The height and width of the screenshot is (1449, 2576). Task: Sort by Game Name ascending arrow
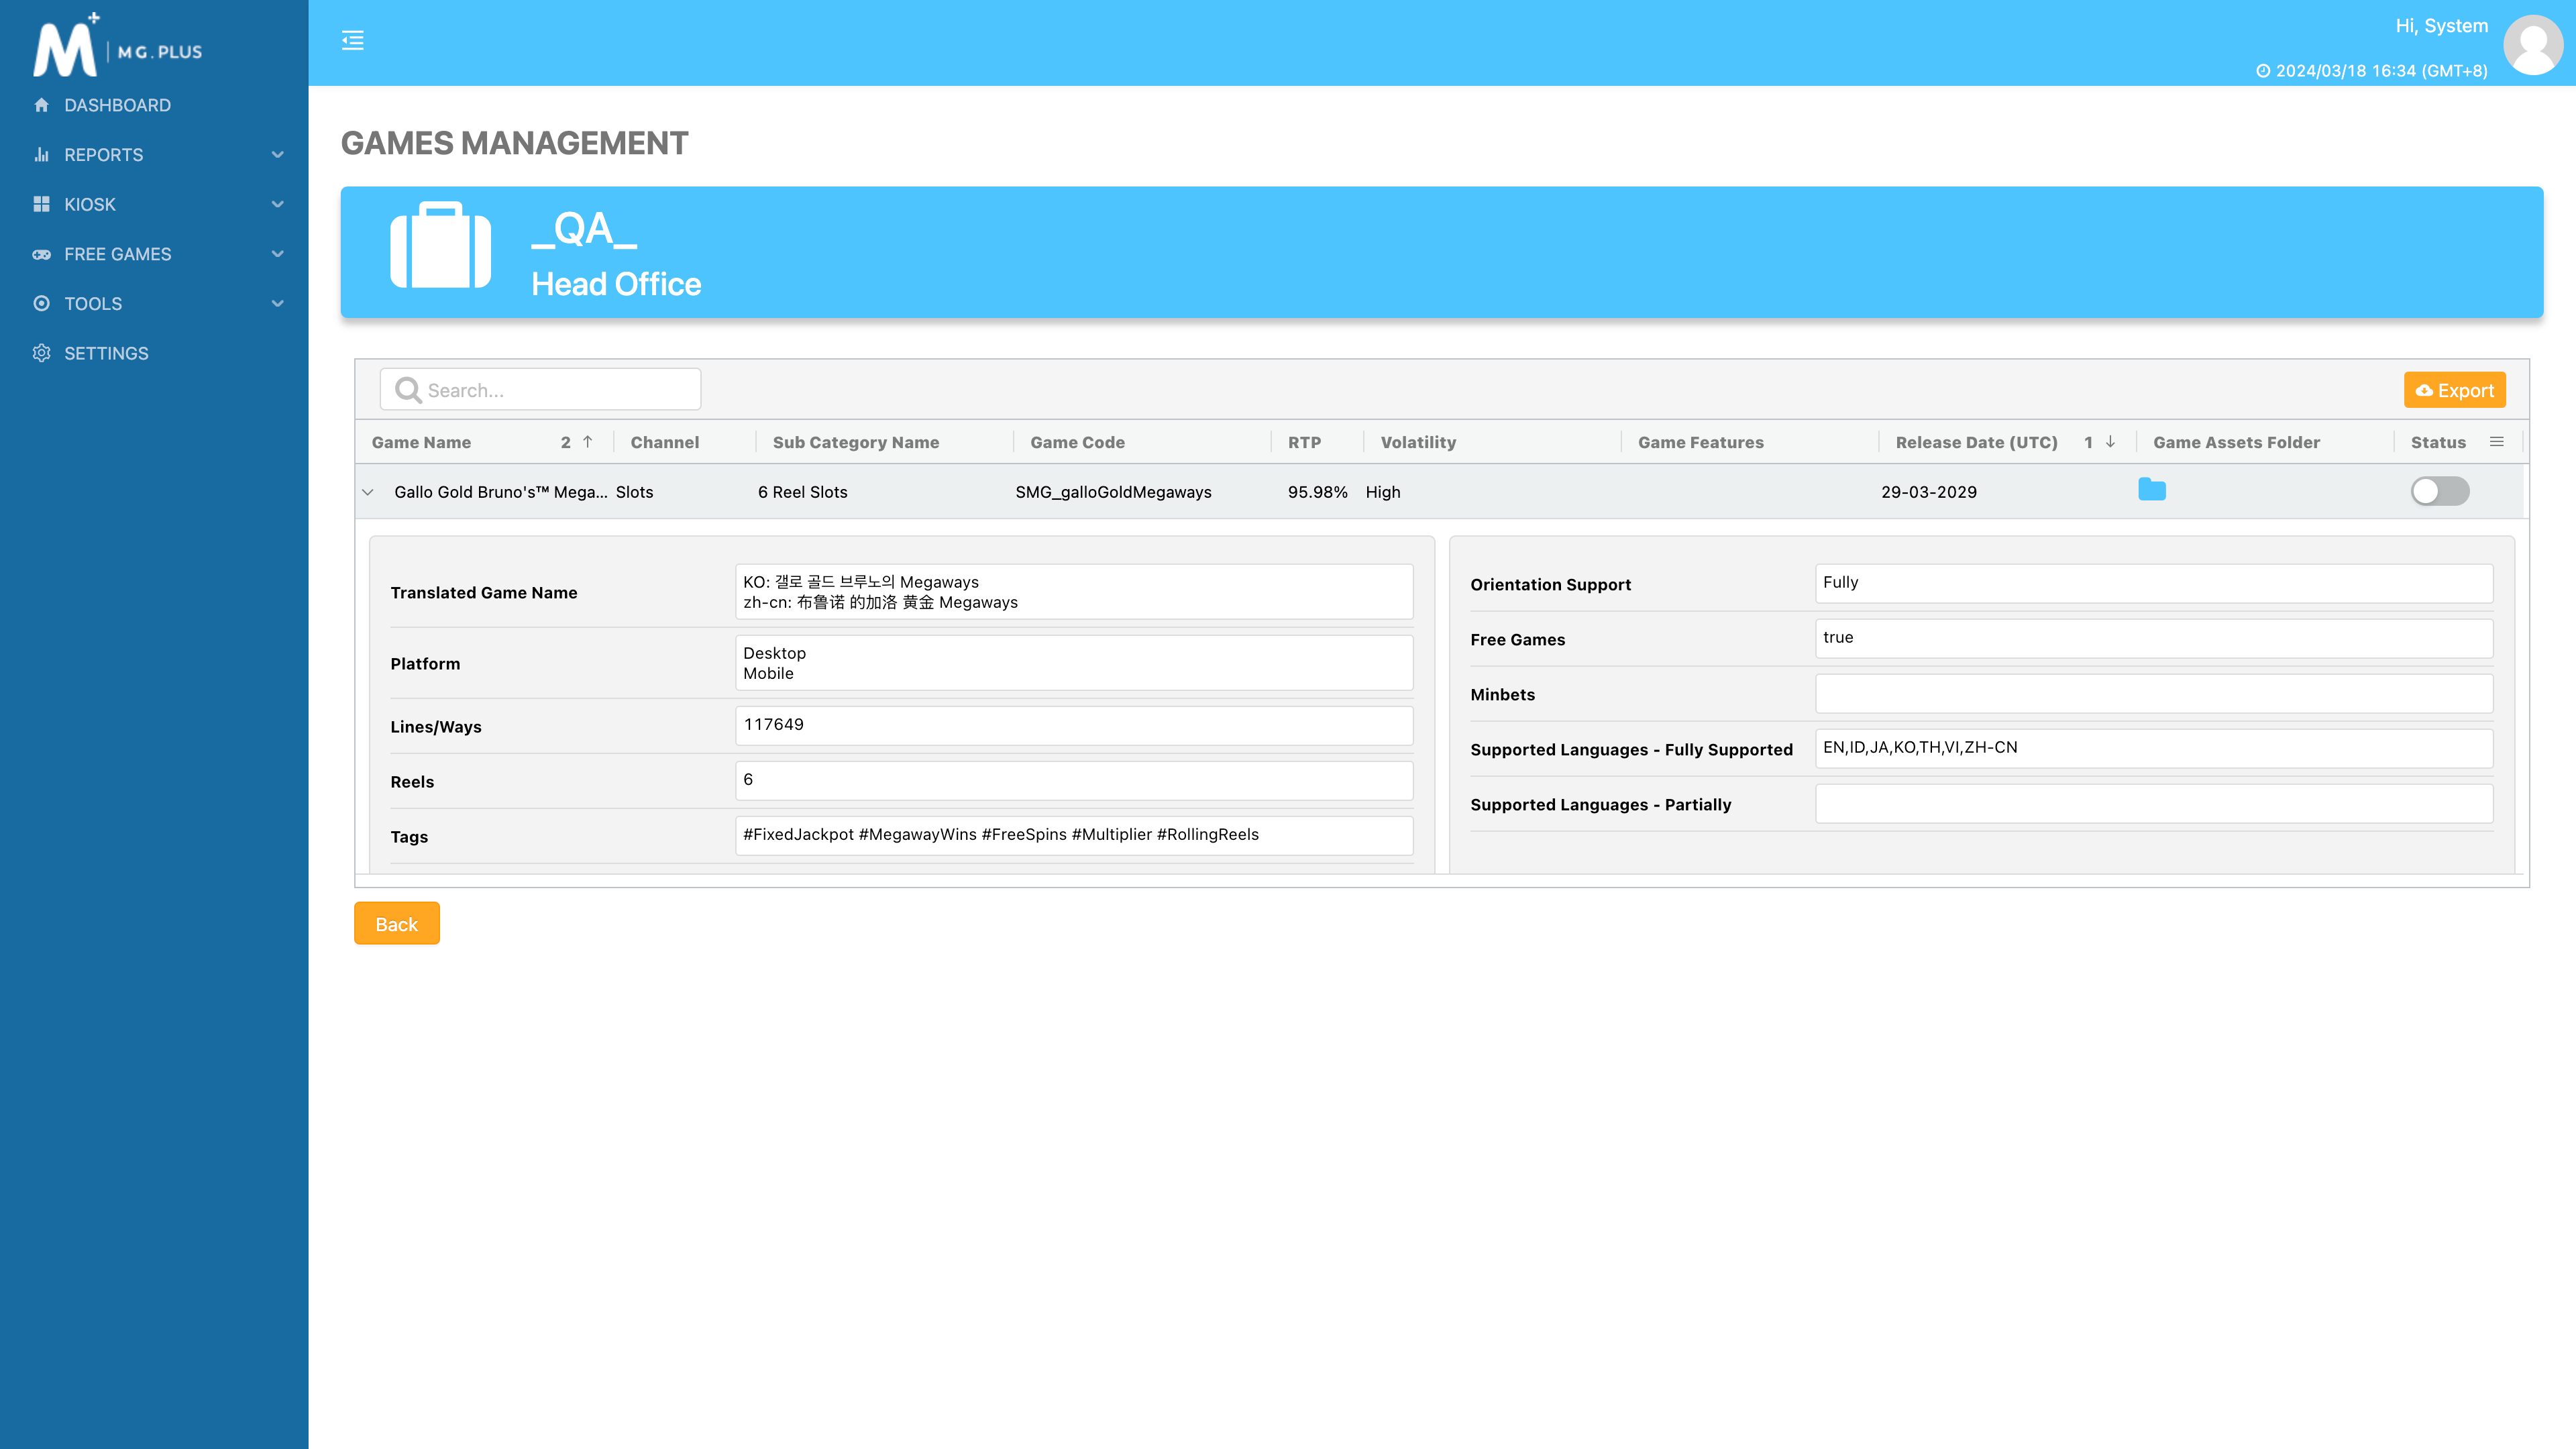click(588, 442)
